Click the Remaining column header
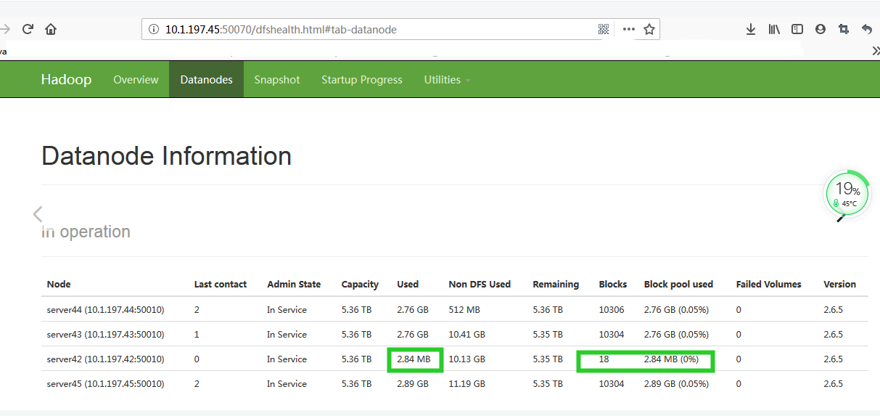 click(x=556, y=284)
